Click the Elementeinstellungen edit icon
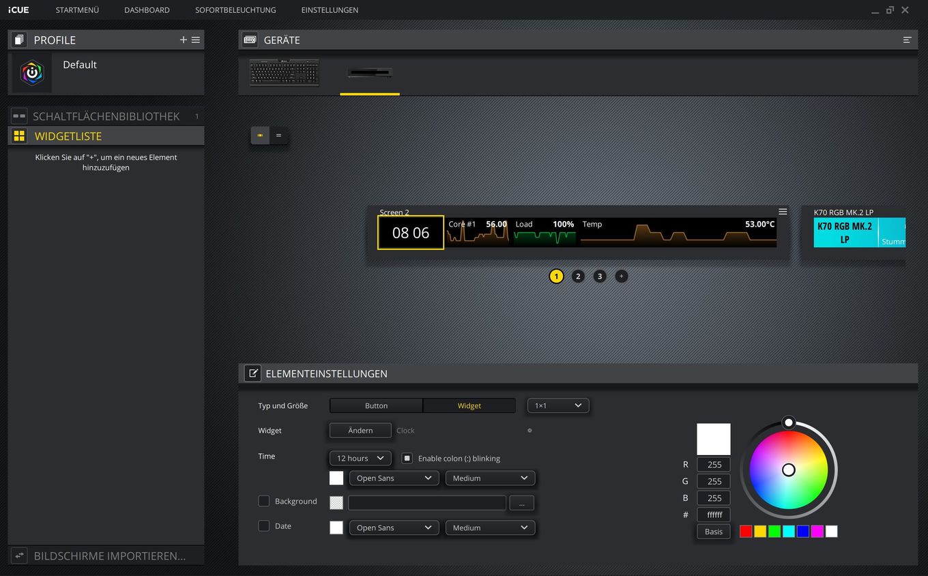This screenshot has width=928, height=576. click(x=252, y=373)
